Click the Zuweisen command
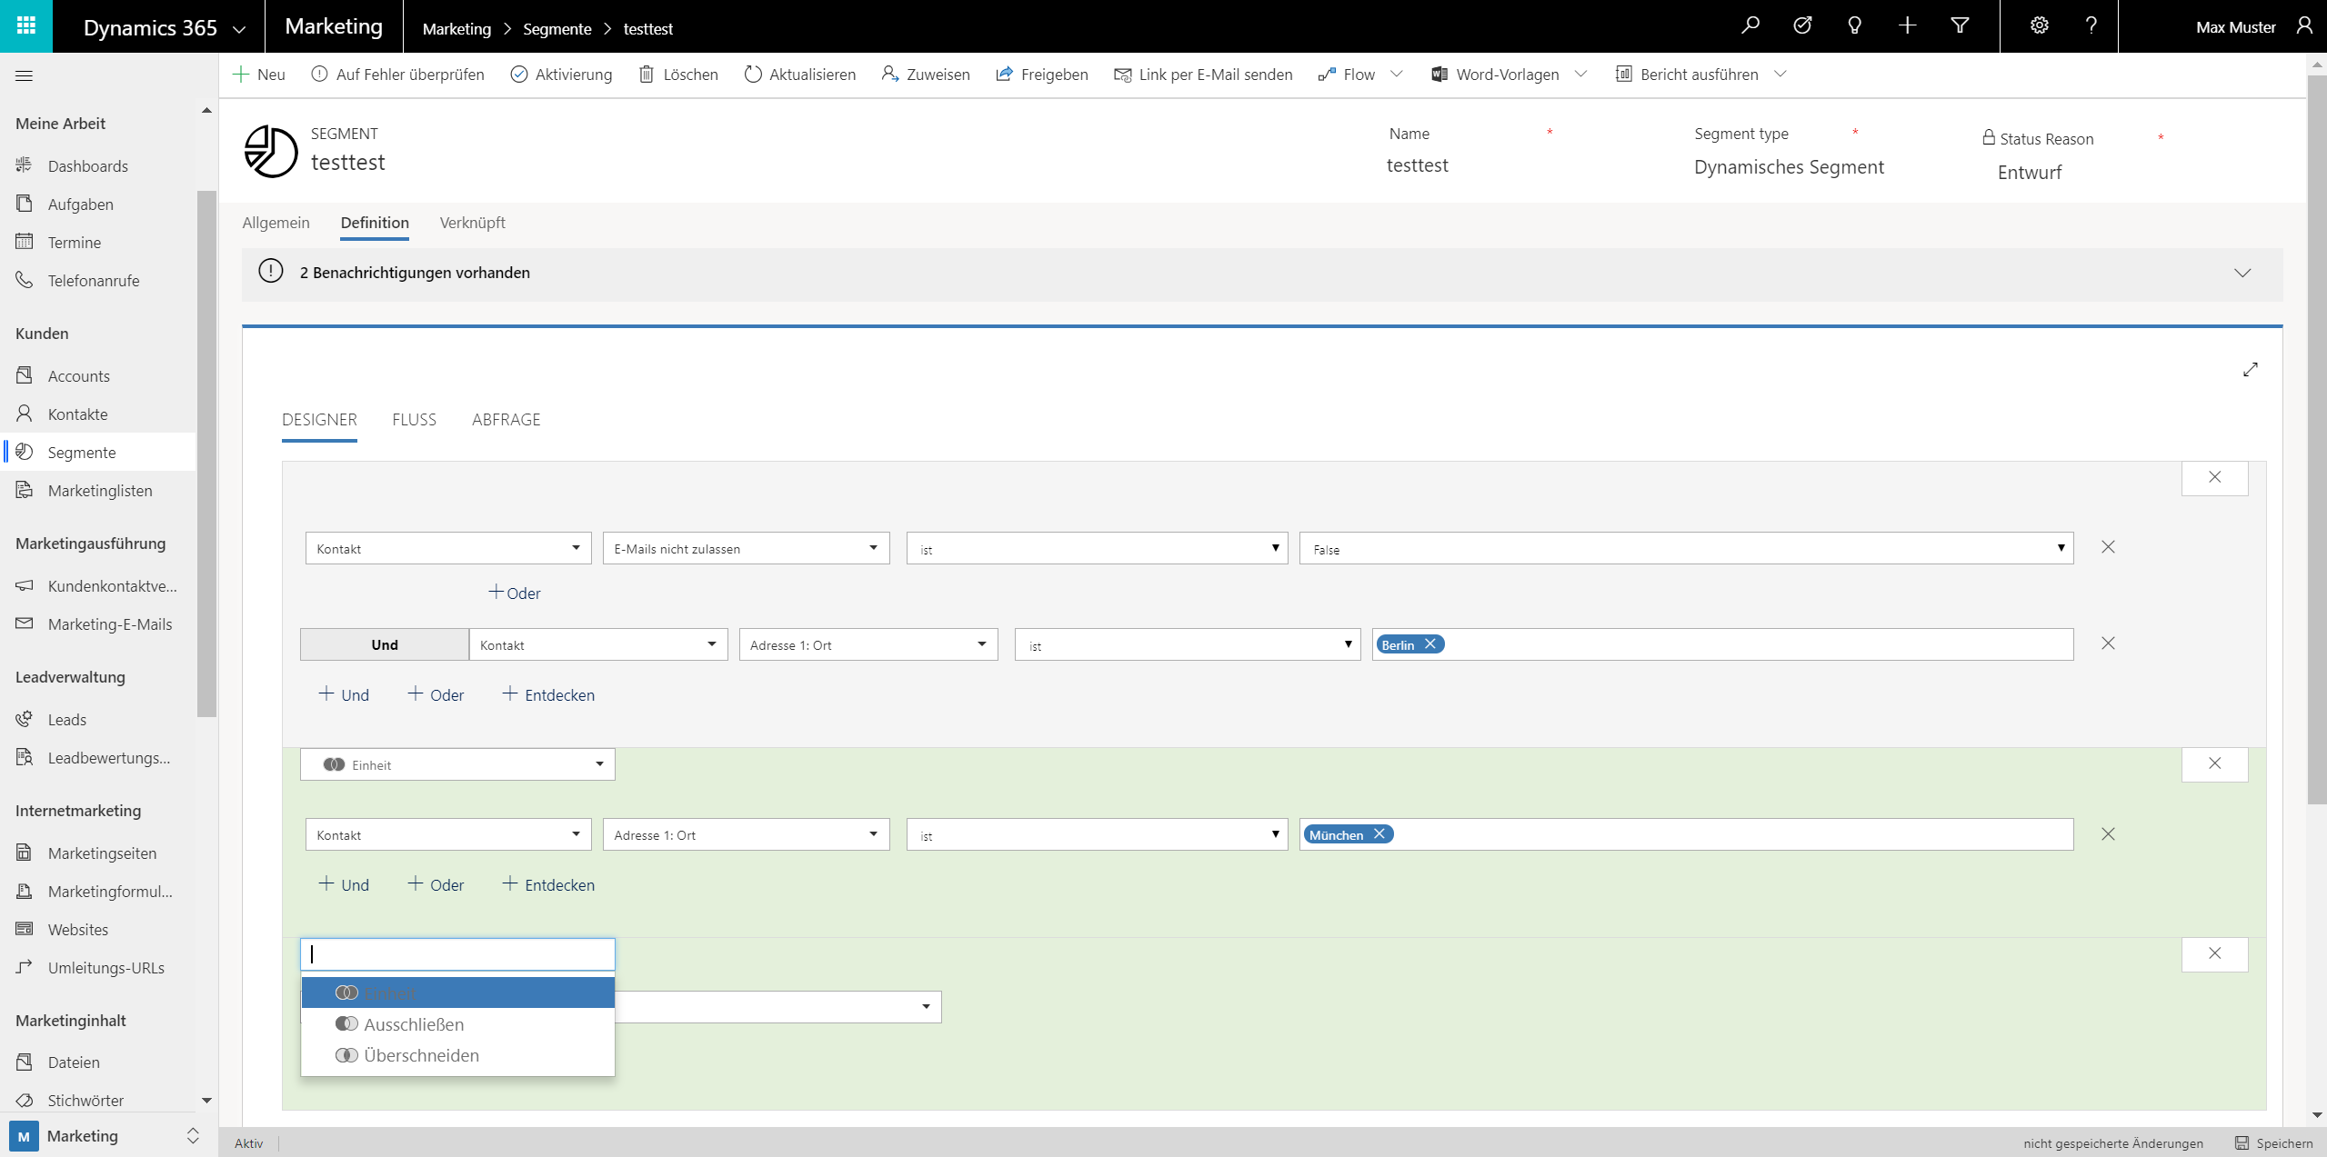The height and width of the screenshot is (1157, 2327). click(926, 75)
